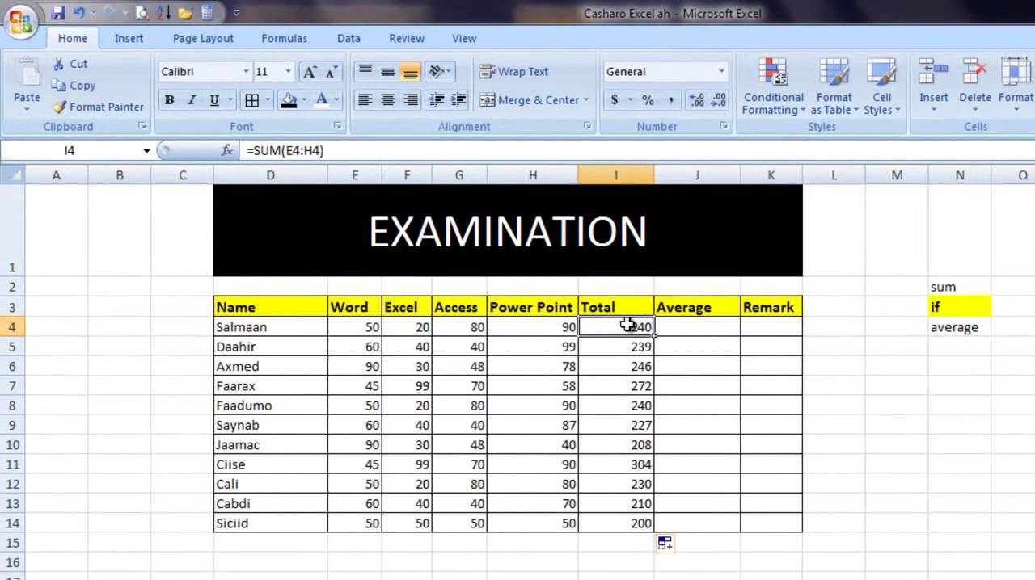Apply cell borders

click(251, 100)
